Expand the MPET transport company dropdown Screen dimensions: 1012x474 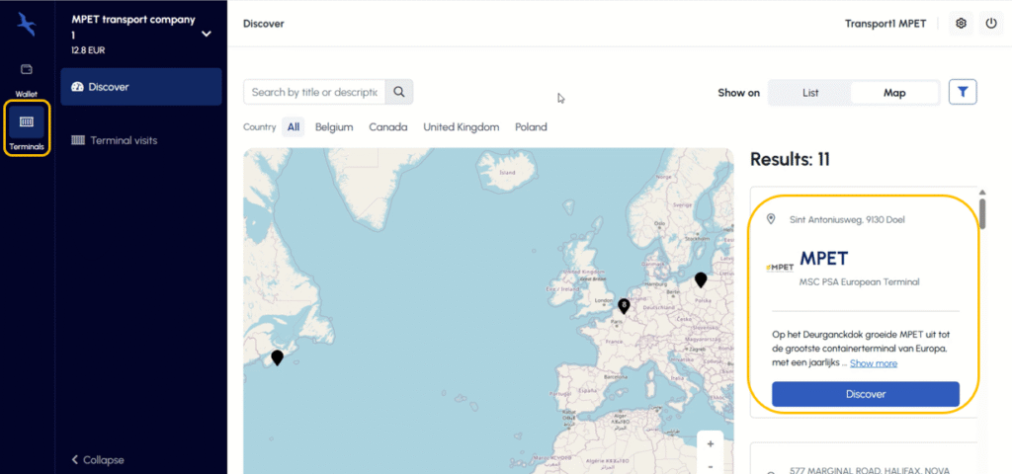click(206, 34)
